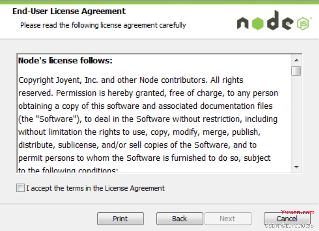Go Back to the previous installer step
This screenshot has width=319, height=231.
click(x=179, y=219)
